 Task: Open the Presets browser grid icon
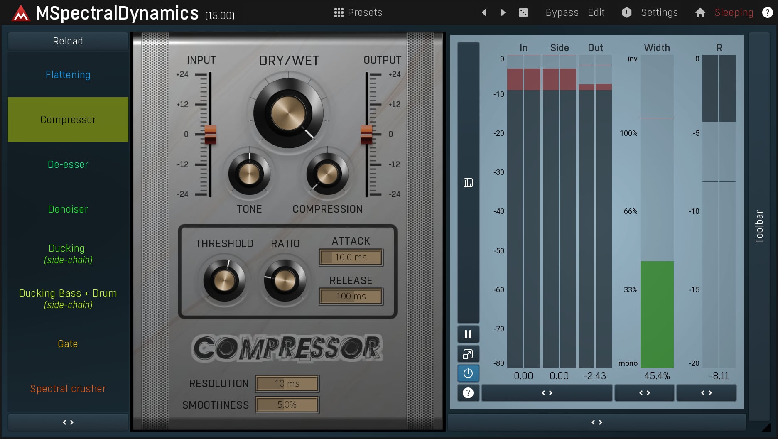click(338, 12)
